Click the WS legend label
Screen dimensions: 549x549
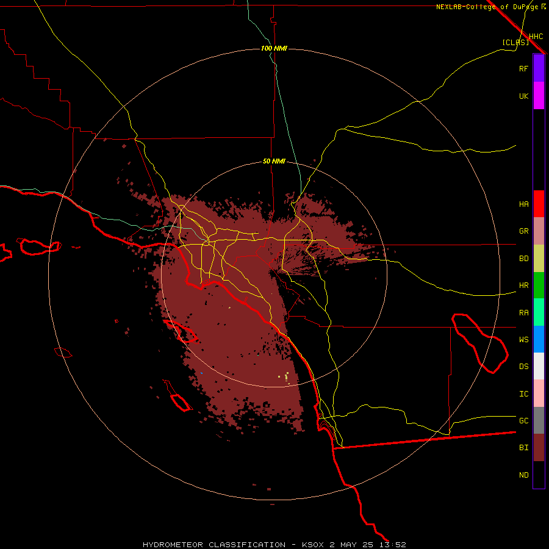(523, 340)
